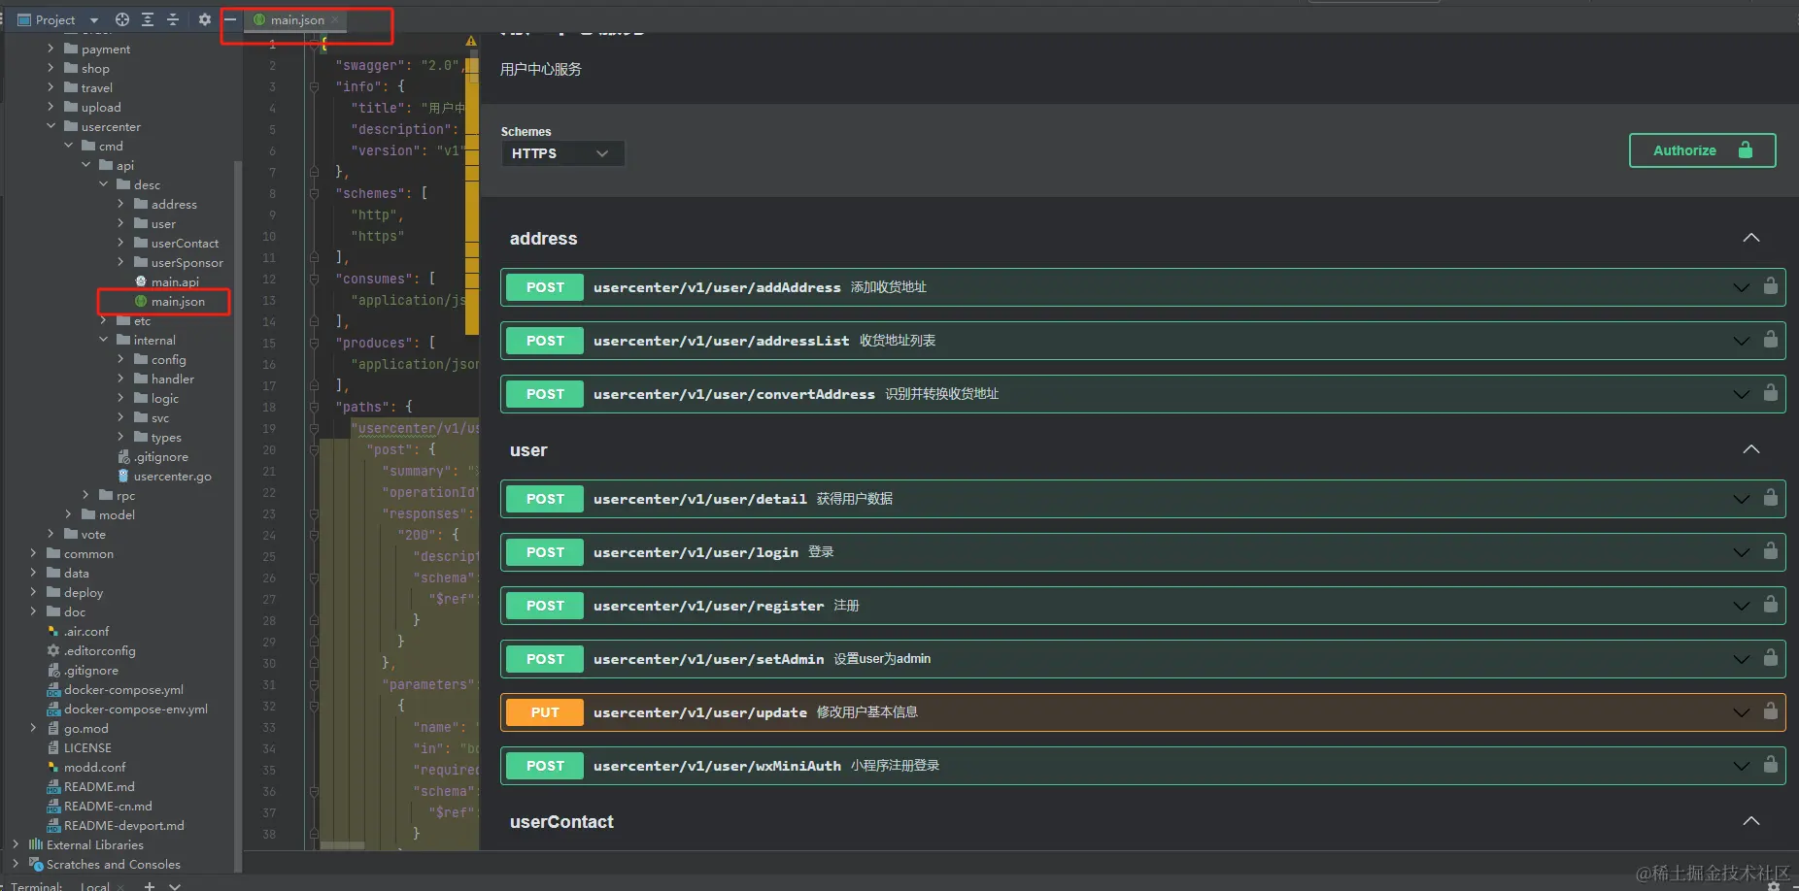Open the Project panel settings gear
This screenshot has width=1799, height=891.
(204, 19)
